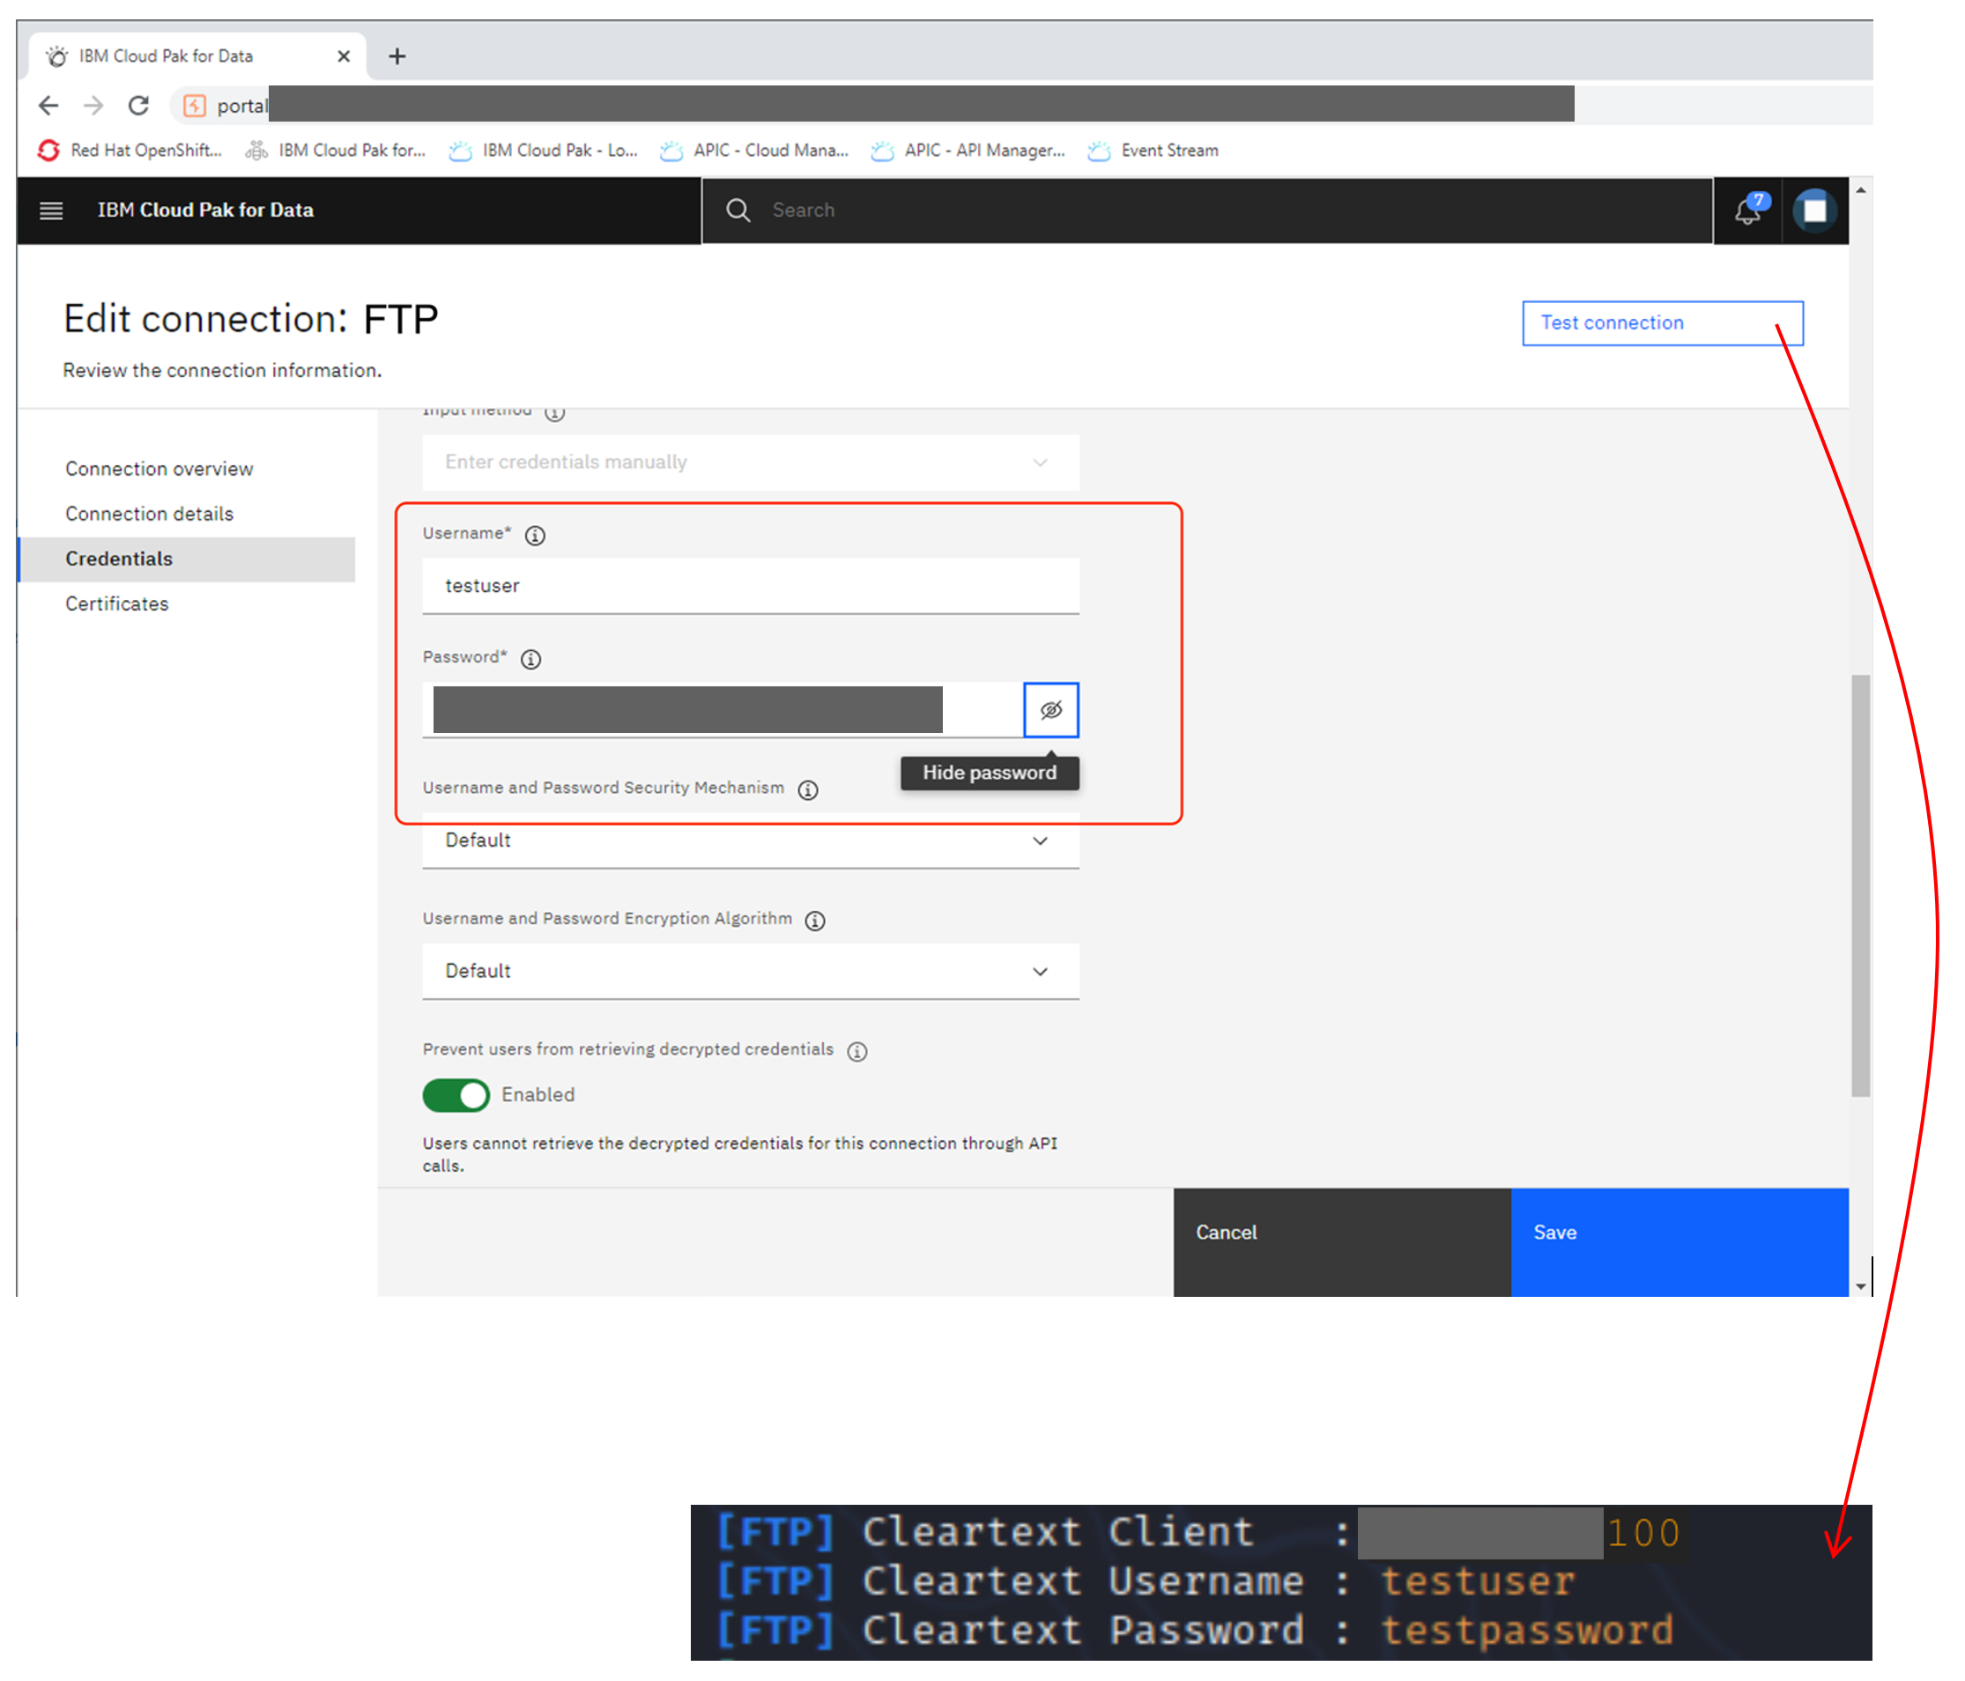
Task: Go to Connection details section
Action: pyautogui.click(x=149, y=514)
